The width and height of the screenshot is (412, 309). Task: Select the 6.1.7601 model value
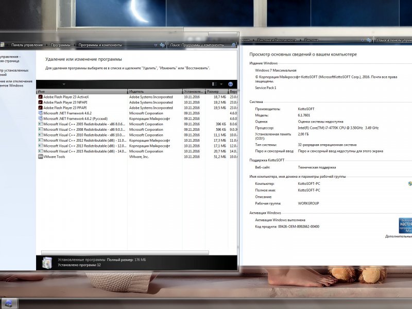pos(304,115)
